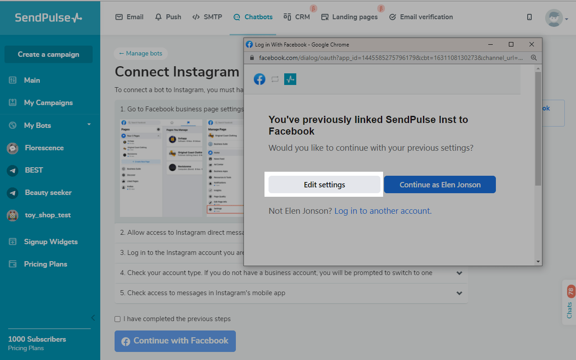Click the zoom magnifier in the popup address bar
This screenshot has width=576, height=360.
pyautogui.click(x=533, y=58)
